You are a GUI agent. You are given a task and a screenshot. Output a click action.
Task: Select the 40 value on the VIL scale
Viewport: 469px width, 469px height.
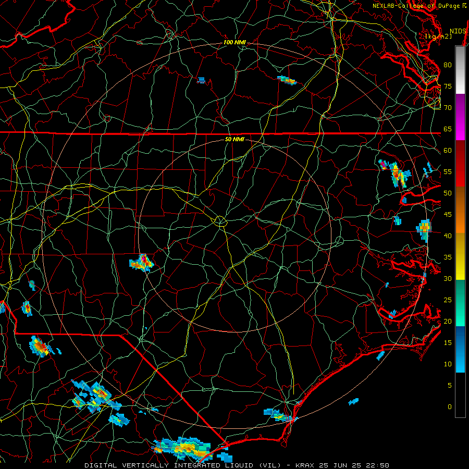[x=448, y=236]
